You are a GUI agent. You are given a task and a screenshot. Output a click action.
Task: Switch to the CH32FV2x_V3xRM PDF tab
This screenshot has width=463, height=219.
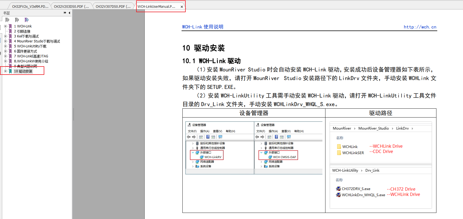(30, 6)
